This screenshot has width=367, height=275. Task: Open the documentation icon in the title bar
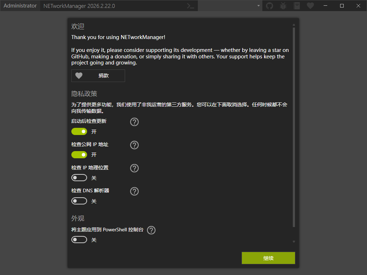point(296,6)
